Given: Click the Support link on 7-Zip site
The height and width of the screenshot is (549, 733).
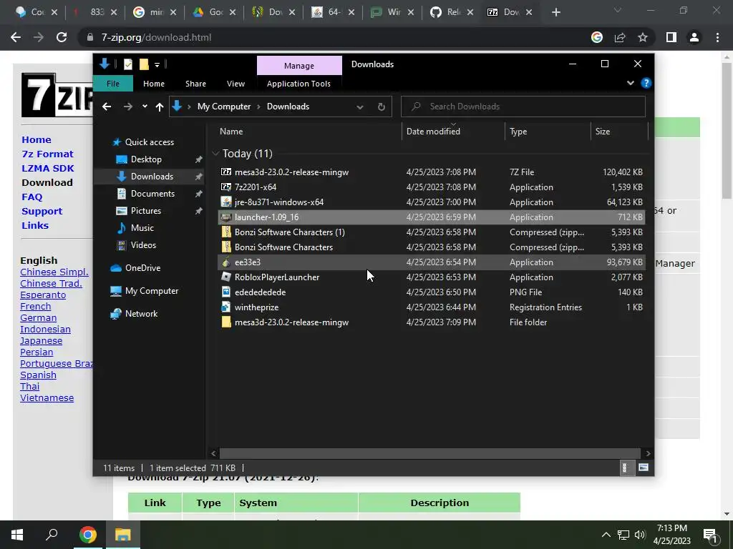Looking at the screenshot, I should click(42, 211).
